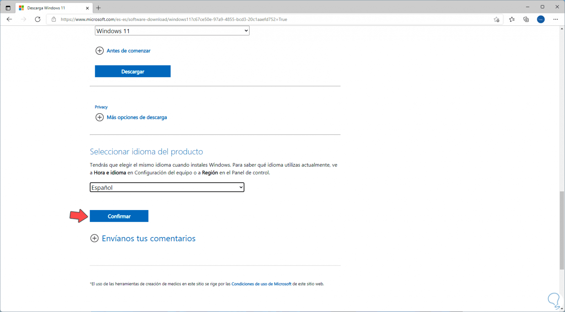The image size is (565, 312).
Task: Click the 'Seleccionar idioma del producto' heading
Action: point(146,152)
